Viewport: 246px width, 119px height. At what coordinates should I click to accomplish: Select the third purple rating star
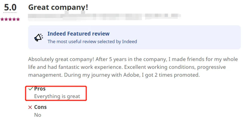click(x=10, y=19)
